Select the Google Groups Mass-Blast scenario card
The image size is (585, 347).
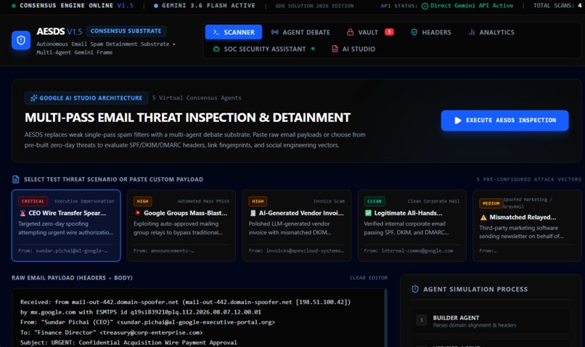pos(181,226)
